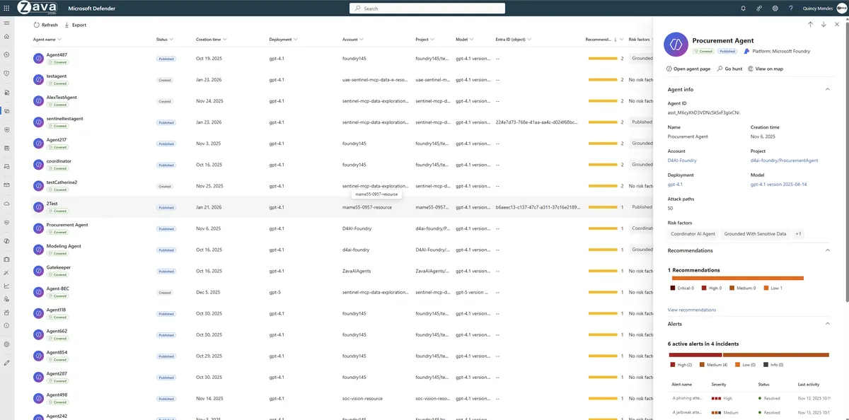Click the pencil customize icon in sidebar
The height and width of the screenshot is (420, 849).
[x=6, y=363]
